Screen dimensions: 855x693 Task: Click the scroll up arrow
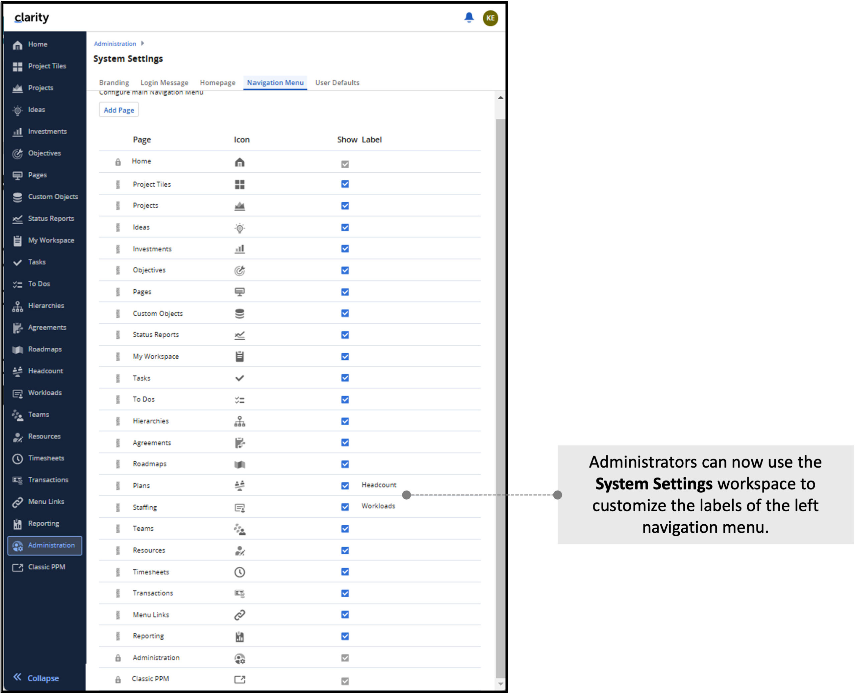501,98
